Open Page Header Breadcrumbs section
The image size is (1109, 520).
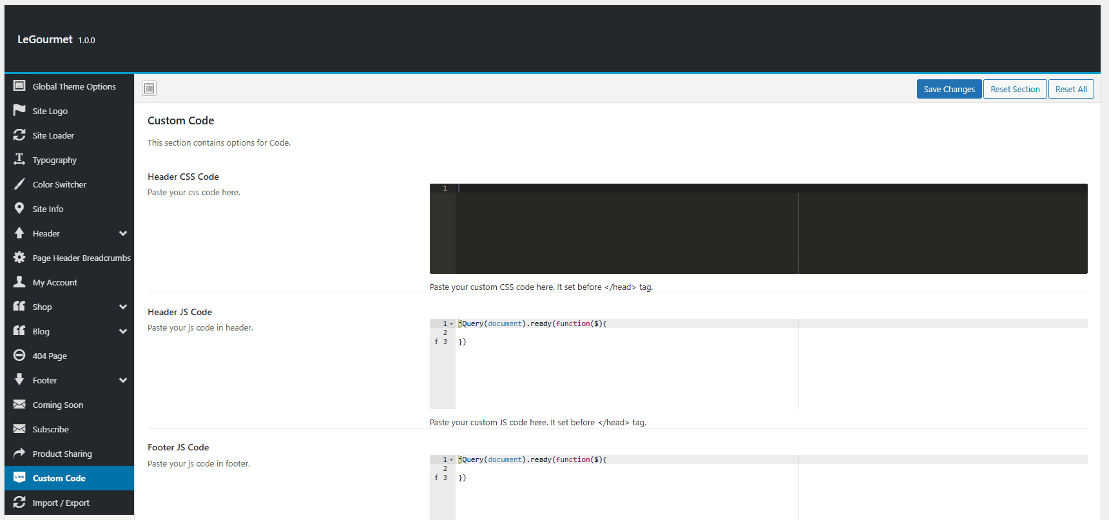69,258
